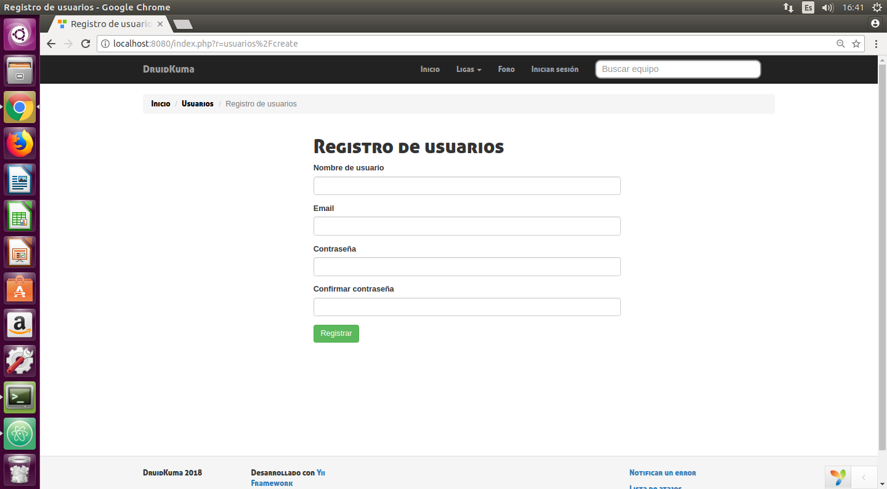Open LibreOffice Impress from dock

coord(20,252)
